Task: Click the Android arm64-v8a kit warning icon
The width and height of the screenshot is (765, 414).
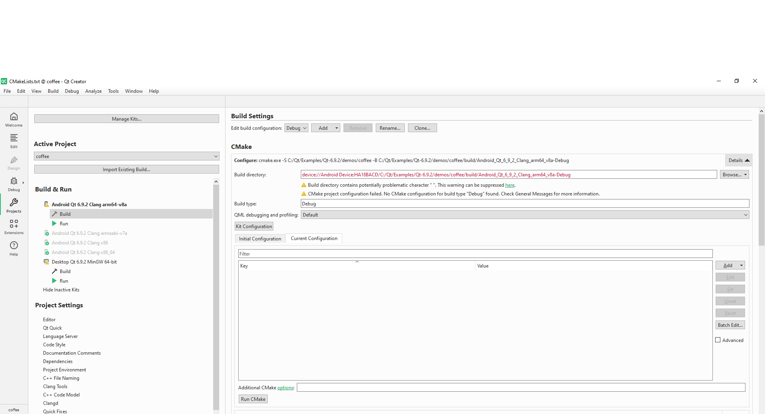Action: click(x=47, y=204)
